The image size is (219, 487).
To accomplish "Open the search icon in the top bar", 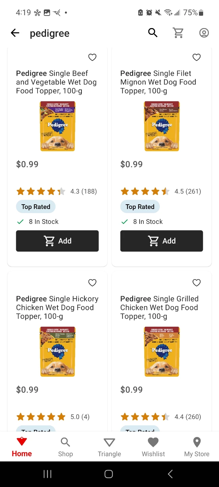I will click(x=152, y=32).
